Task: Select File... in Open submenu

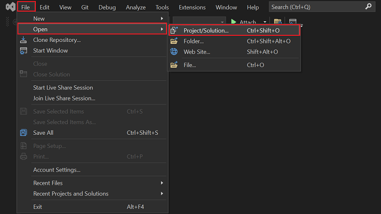Action: [x=234, y=65]
